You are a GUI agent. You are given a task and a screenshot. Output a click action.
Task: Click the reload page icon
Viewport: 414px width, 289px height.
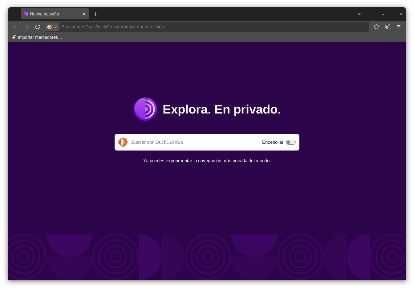point(38,27)
